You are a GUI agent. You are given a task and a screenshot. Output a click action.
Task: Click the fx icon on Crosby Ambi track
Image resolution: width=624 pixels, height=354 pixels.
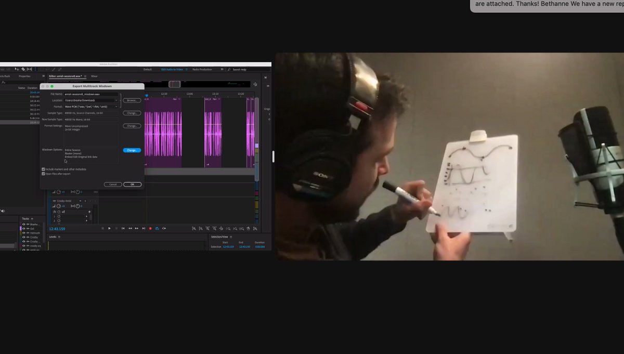tap(55, 212)
